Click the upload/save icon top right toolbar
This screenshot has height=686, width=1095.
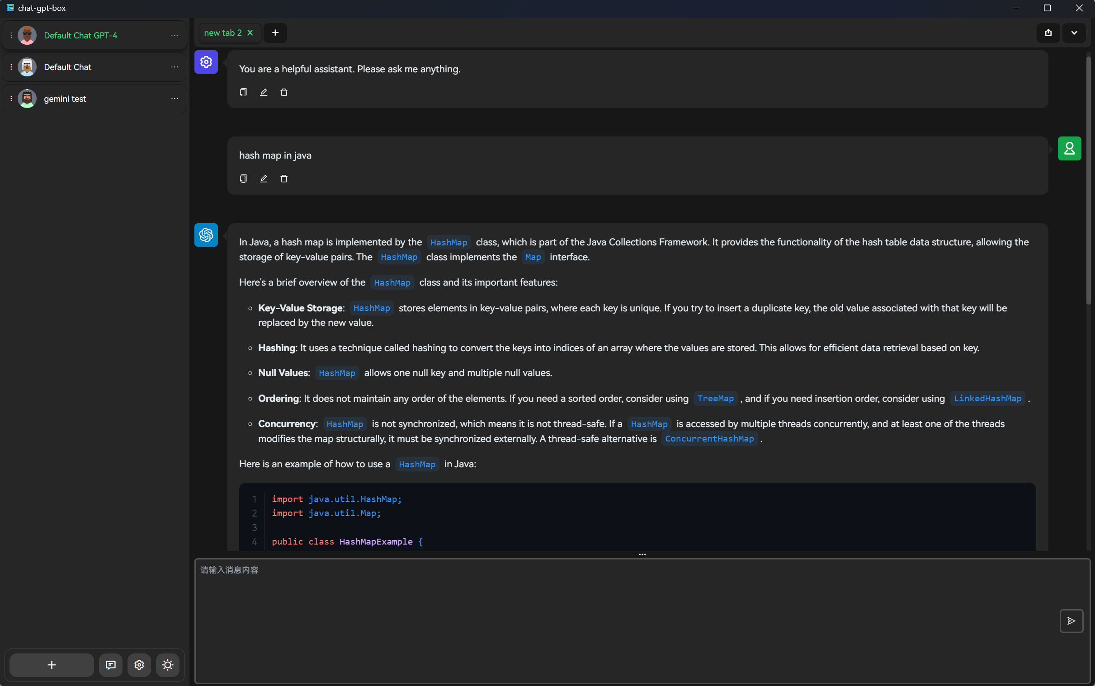point(1048,33)
